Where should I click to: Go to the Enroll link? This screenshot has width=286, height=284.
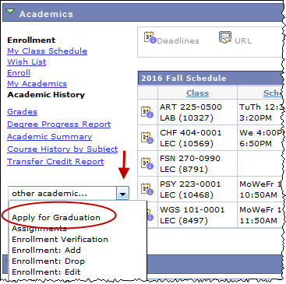(19, 72)
